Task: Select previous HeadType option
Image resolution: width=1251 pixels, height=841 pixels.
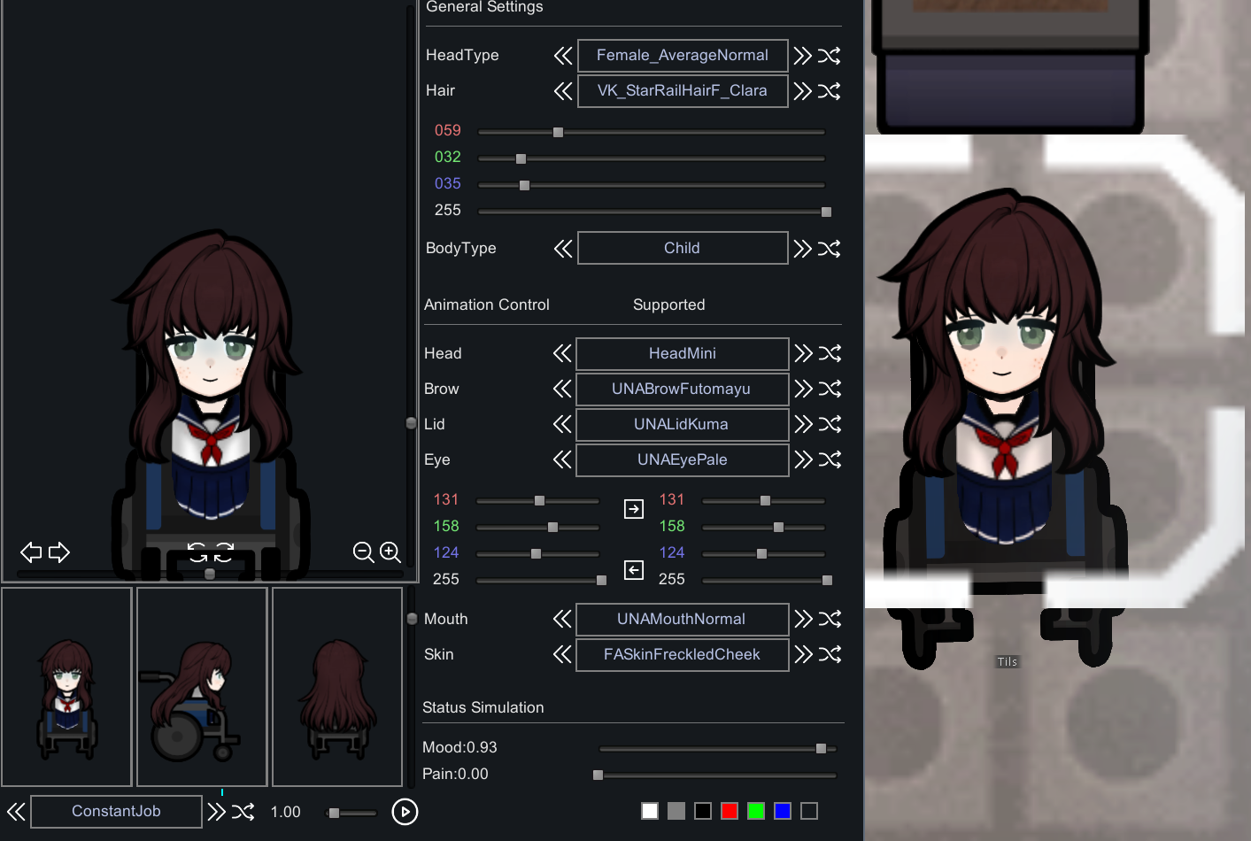Action: pos(563,56)
